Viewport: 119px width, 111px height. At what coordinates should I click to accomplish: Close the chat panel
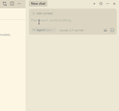(x=114, y=4)
